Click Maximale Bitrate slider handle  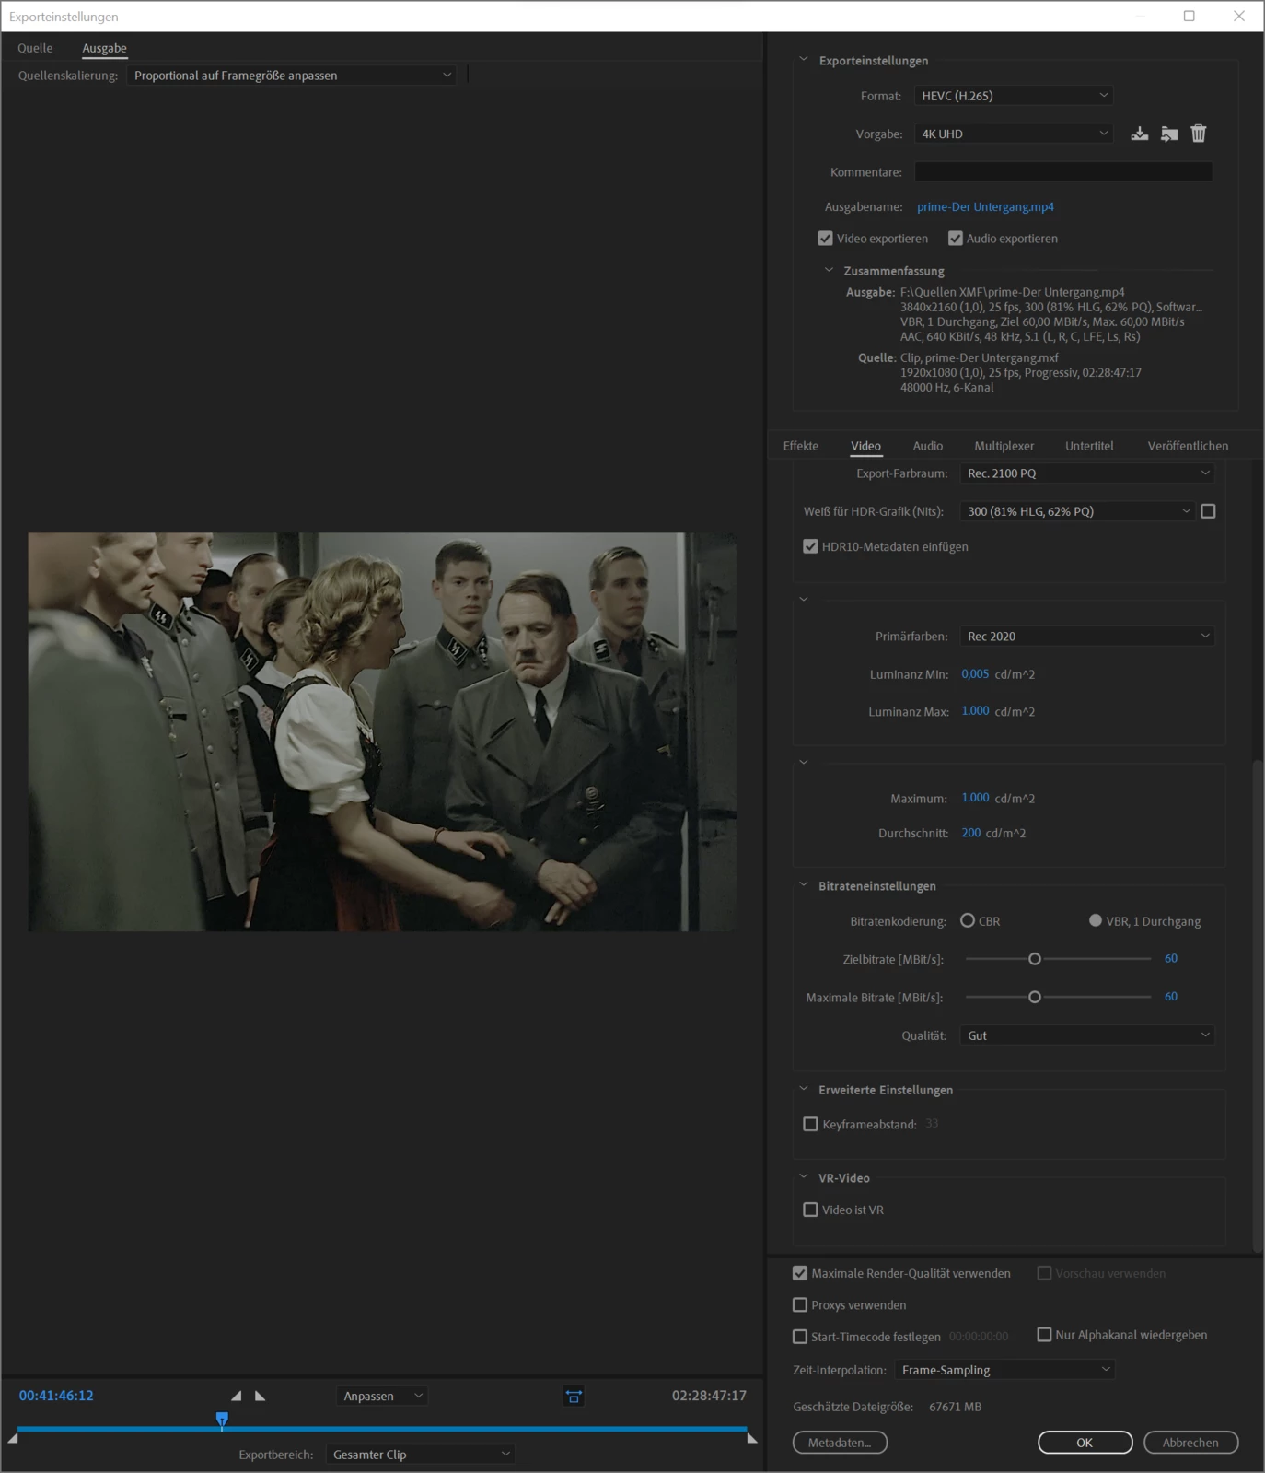(1035, 997)
